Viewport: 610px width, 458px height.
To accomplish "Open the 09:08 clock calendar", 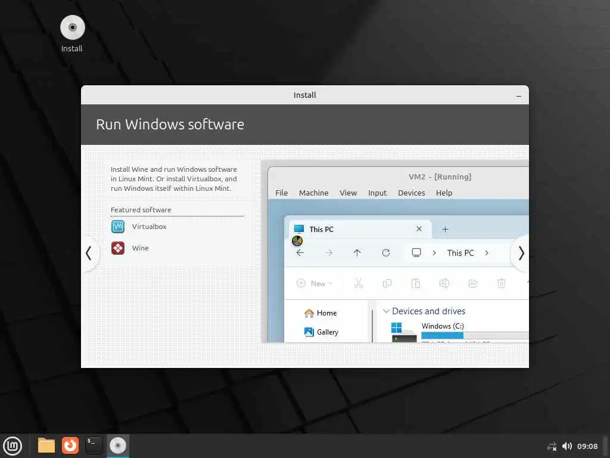I will [587, 446].
